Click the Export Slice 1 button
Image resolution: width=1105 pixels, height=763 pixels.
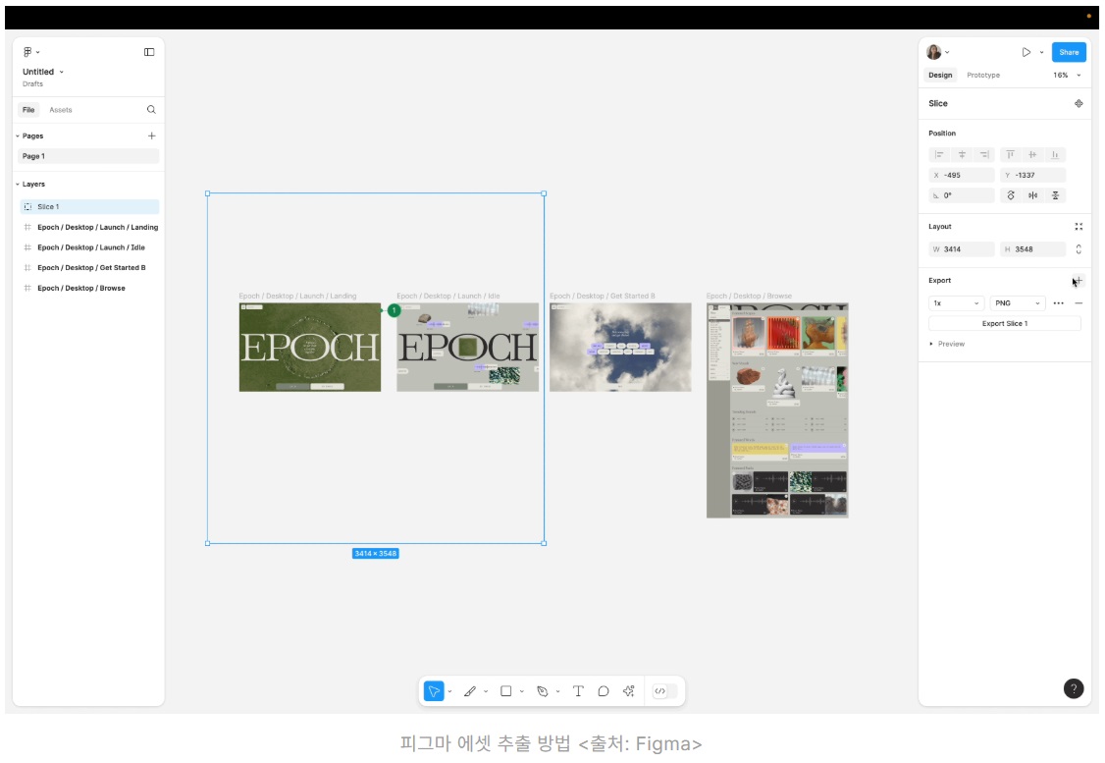tap(1004, 324)
